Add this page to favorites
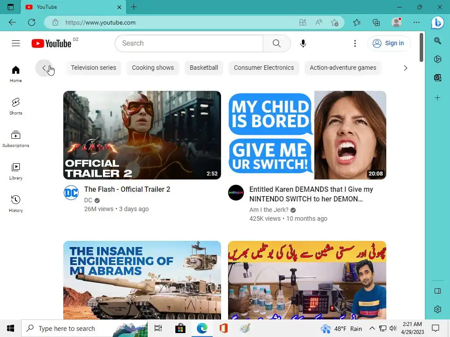This screenshot has width=450, height=337. (334, 22)
